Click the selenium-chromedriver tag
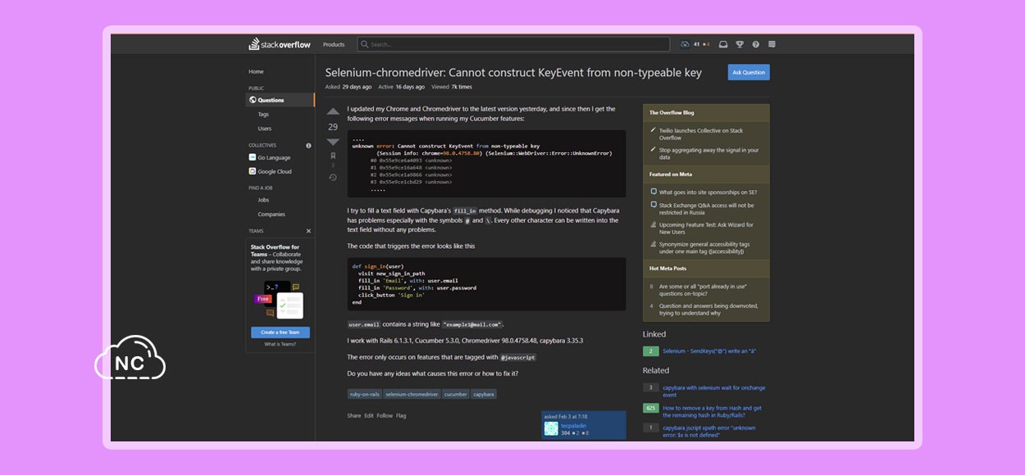1025x475 pixels. (412, 394)
